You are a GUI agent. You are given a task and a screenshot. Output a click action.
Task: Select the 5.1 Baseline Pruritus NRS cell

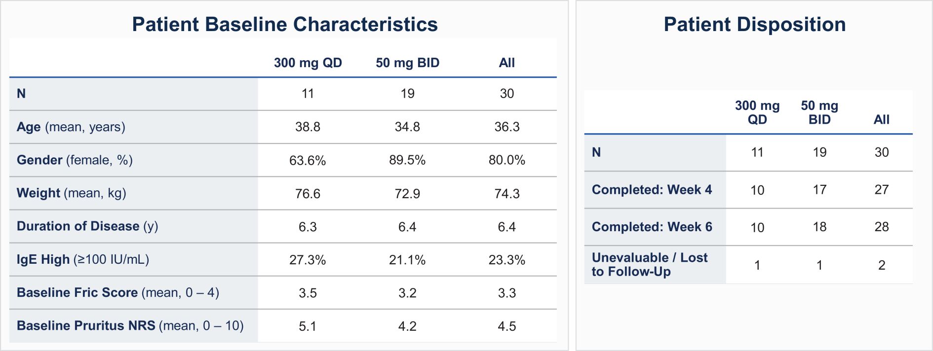pyautogui.click(x=308, y=326)
